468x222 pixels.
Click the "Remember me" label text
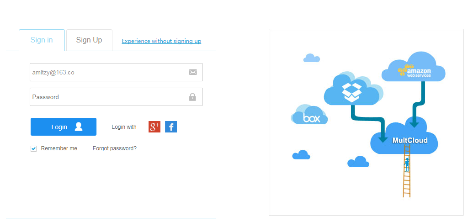click(x=59, y=148)
